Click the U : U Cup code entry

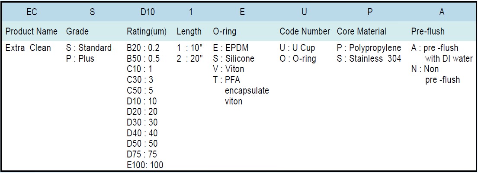(x=298, y=48)
